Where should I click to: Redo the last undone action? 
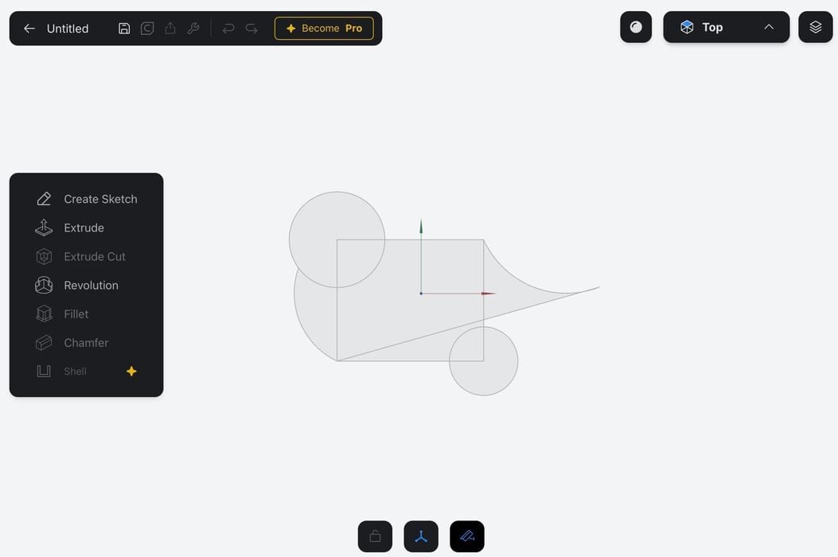(x=251, y=29)
